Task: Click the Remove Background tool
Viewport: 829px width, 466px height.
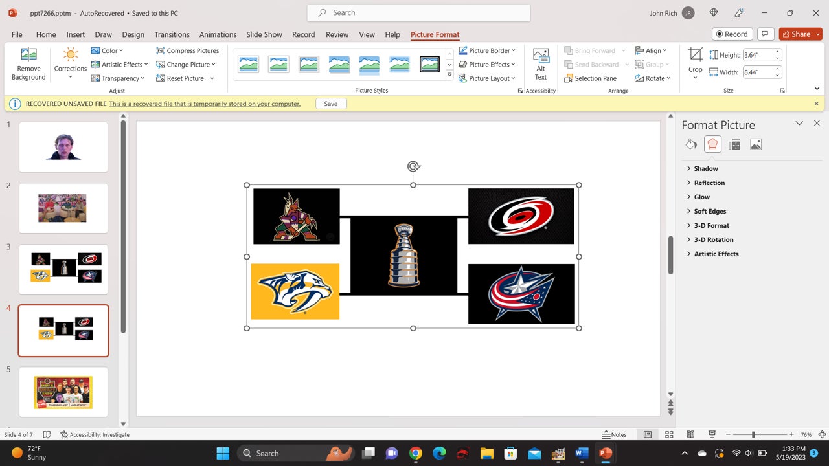Action: pos(28,63)
